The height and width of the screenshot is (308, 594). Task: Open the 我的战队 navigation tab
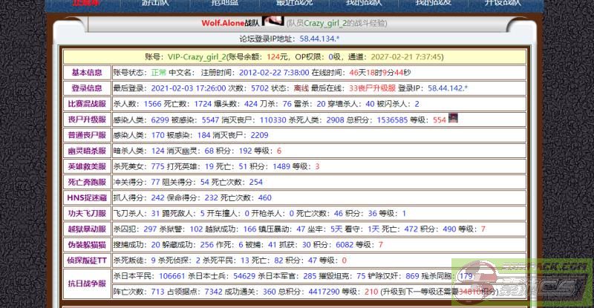(433, 4)
